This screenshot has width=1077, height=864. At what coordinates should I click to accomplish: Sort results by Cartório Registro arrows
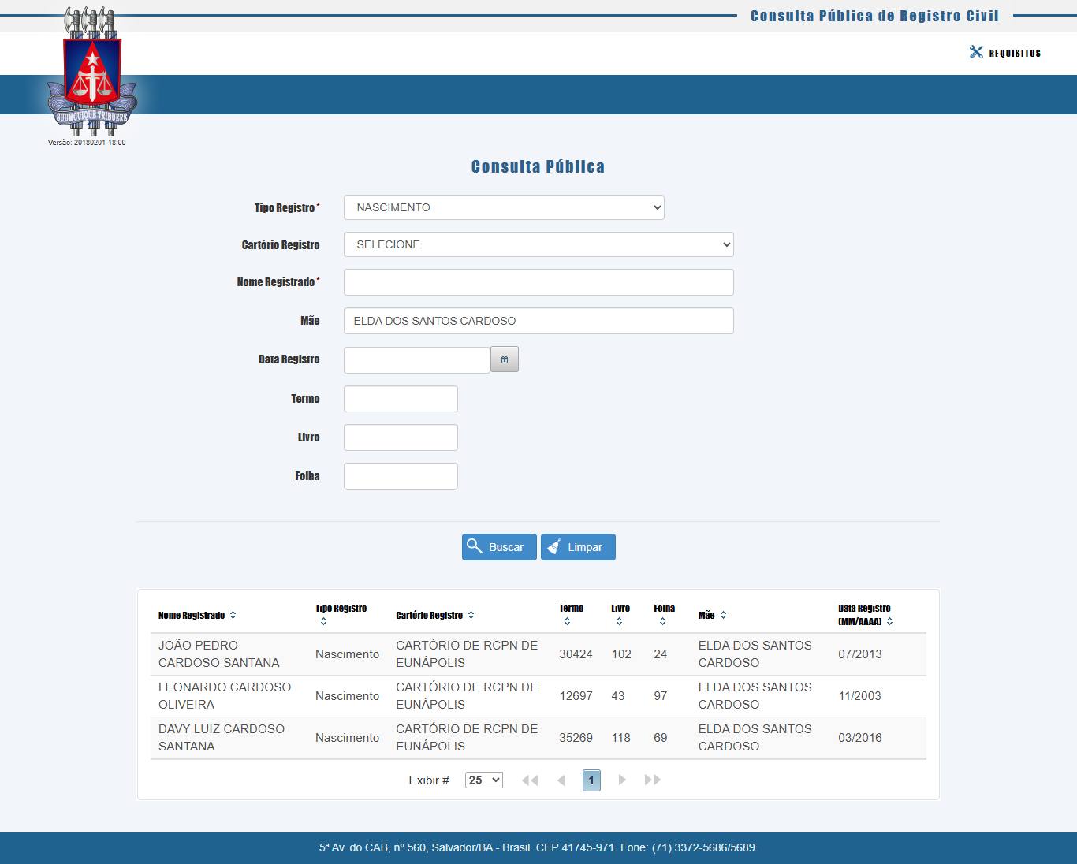(x=471, y=615)
